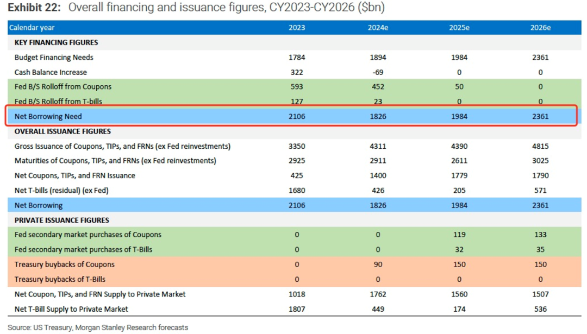
Task: Select Cash Balance Increase value -69
Action: pyautogui.click(x=378, y=72)
